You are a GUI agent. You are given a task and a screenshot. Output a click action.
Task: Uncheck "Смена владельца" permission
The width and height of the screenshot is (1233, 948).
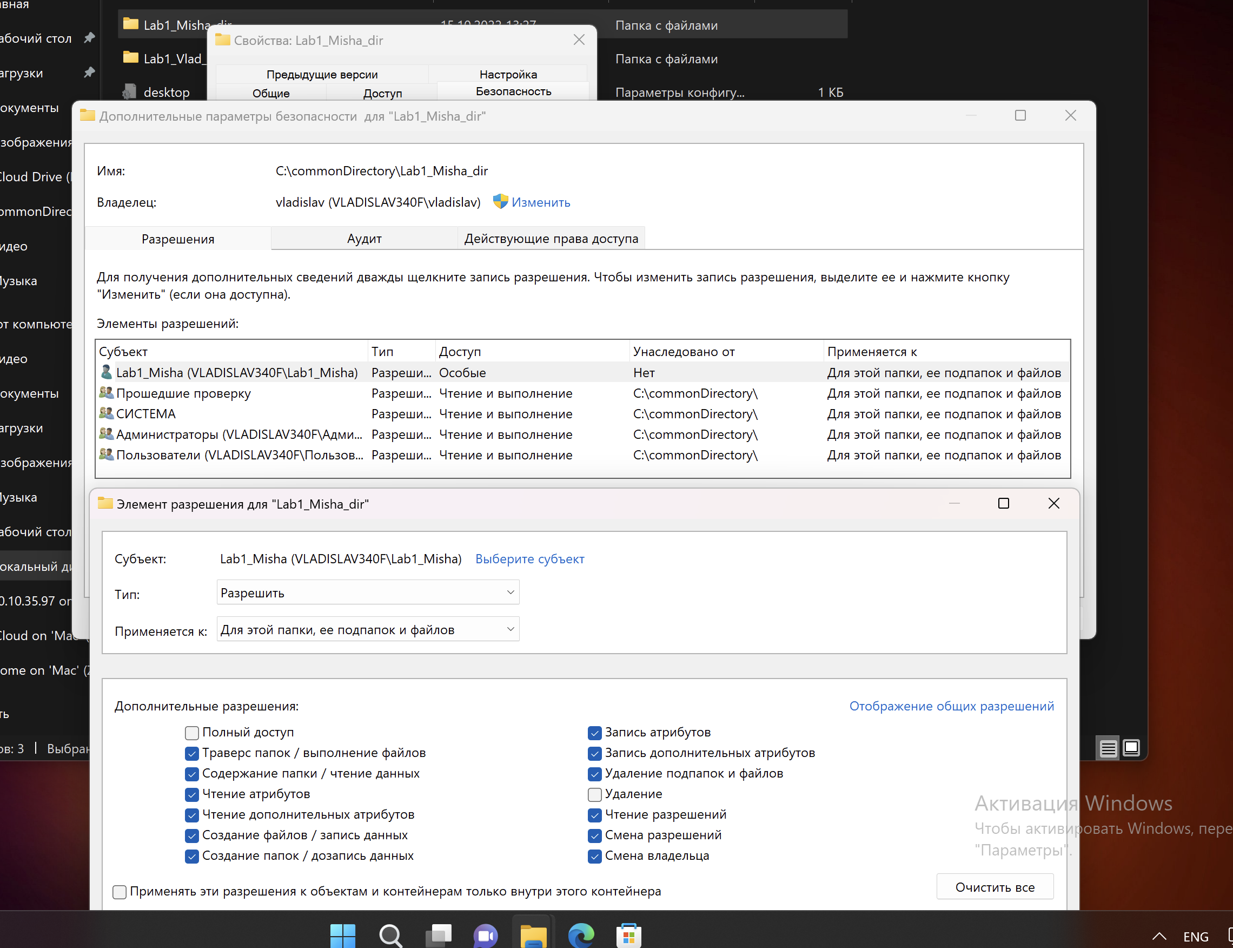594,856
